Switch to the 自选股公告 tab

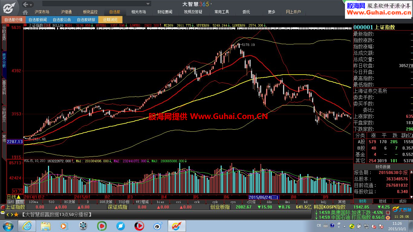coord(62,20)
